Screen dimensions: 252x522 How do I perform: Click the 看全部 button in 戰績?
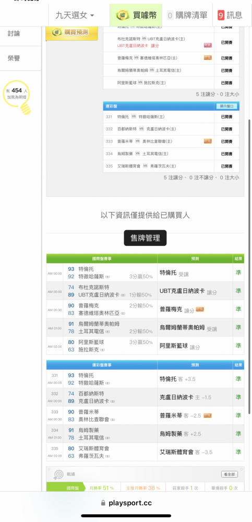tap(230, 474)
